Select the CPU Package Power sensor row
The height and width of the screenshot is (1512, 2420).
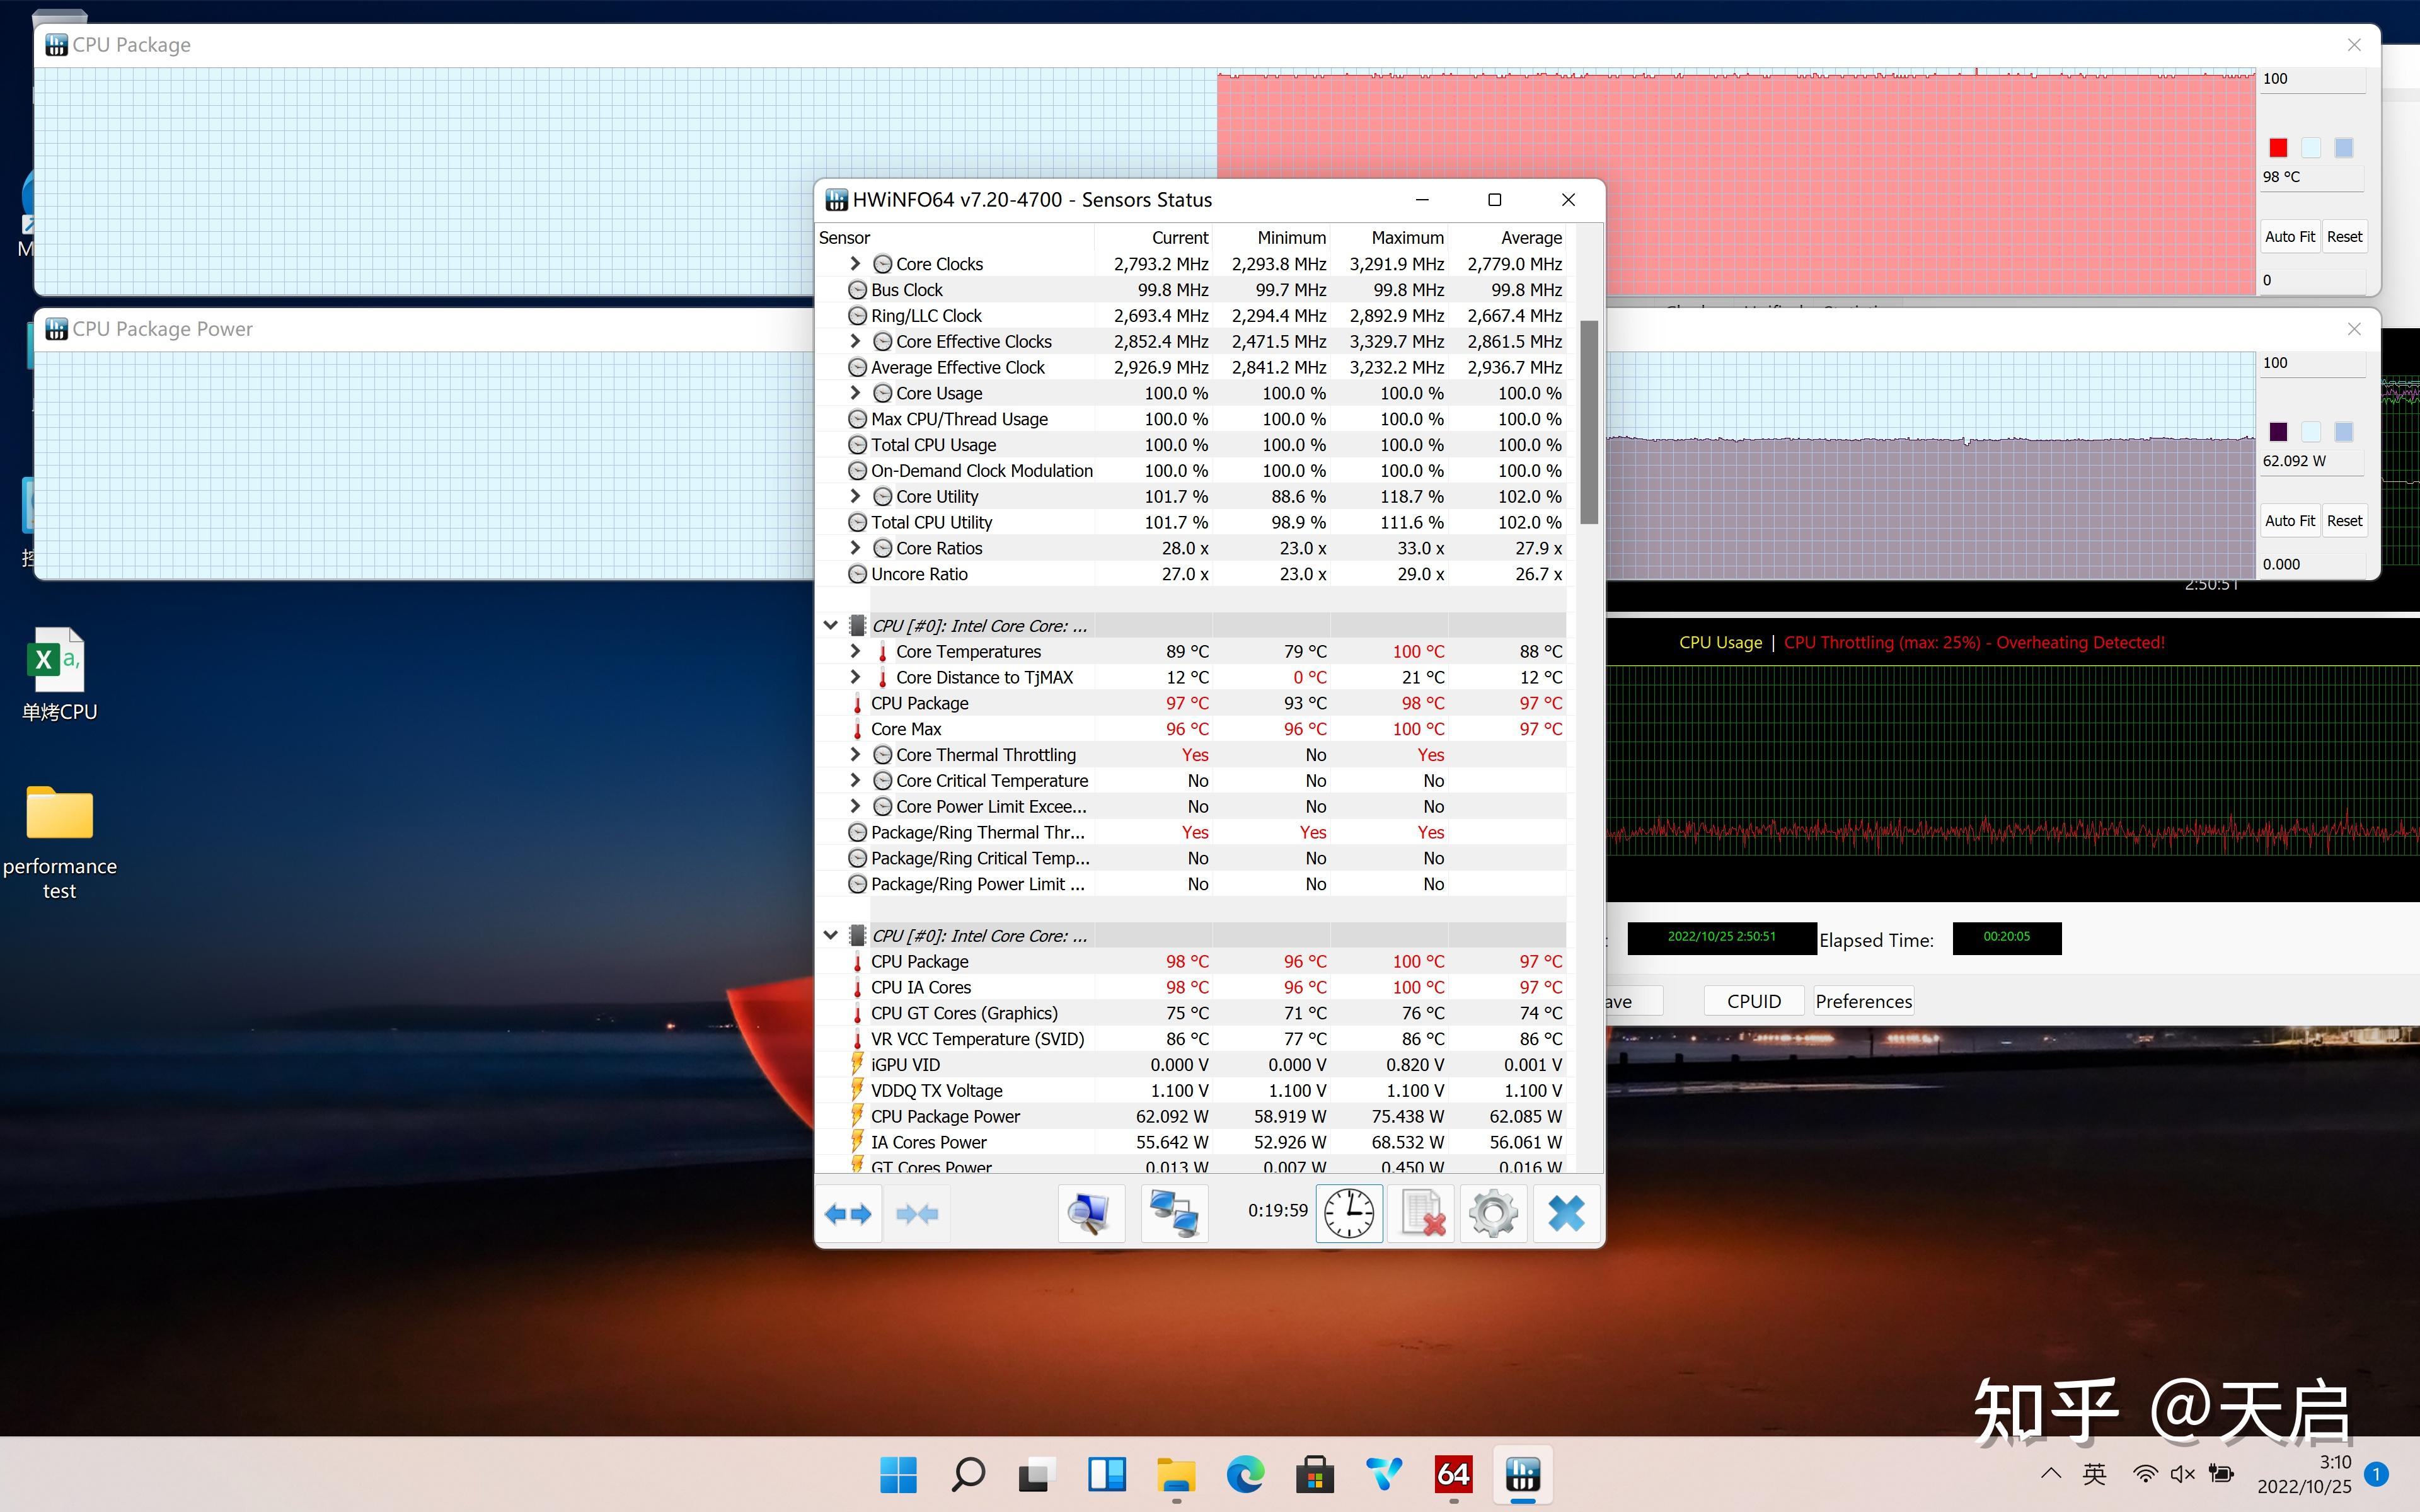(1191, 1116)
